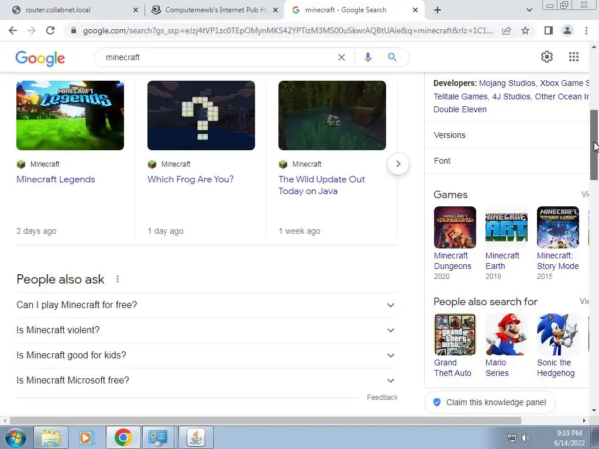View the site lock information
Viewport: 599px width, 449px height.
pos(74,30)
